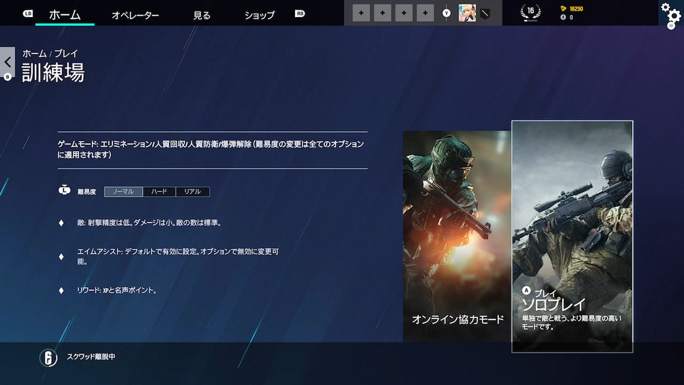Open the player avatar profile picture

(x=467, y=13)
